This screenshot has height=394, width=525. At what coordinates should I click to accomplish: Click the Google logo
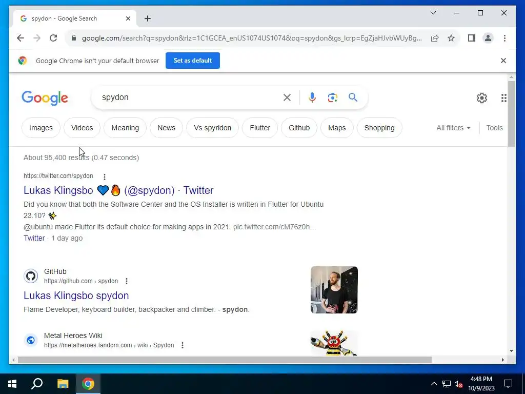point(45,98)
